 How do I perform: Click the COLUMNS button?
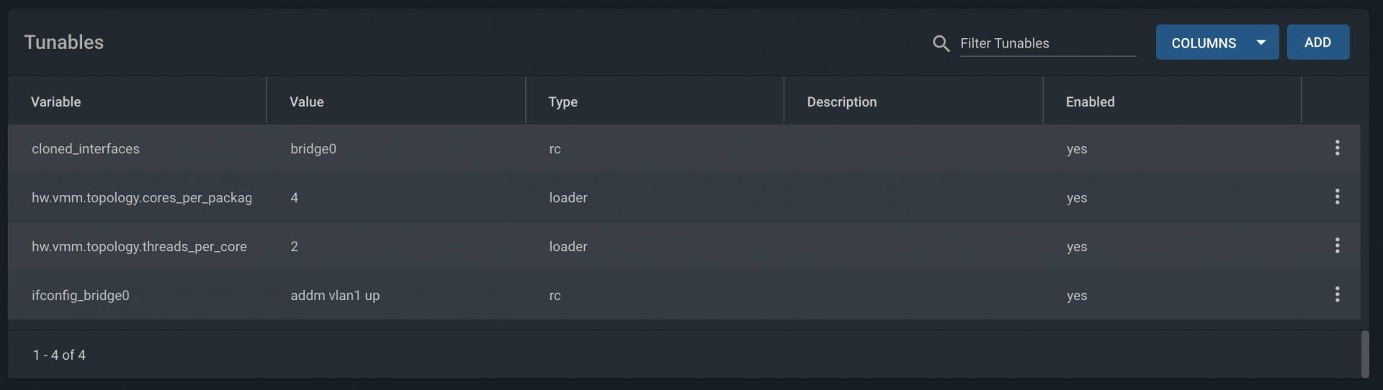(1217, 42)
